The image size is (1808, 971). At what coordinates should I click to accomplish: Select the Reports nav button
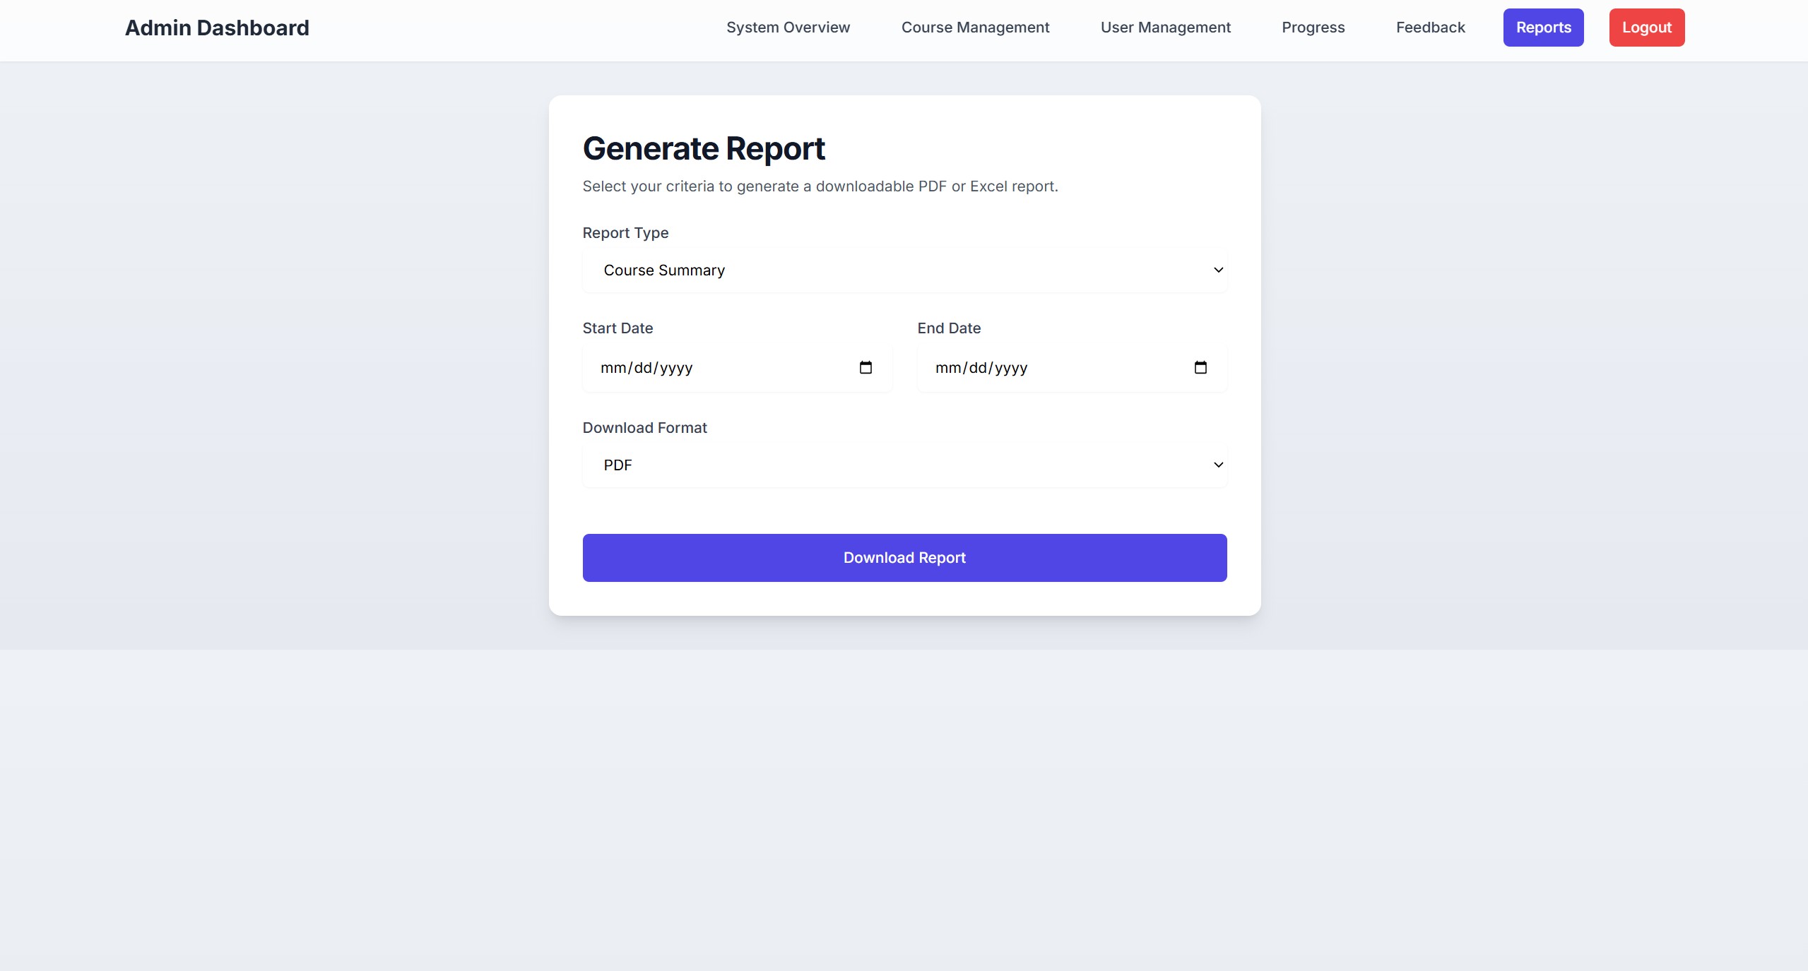tap(1543, 28)
